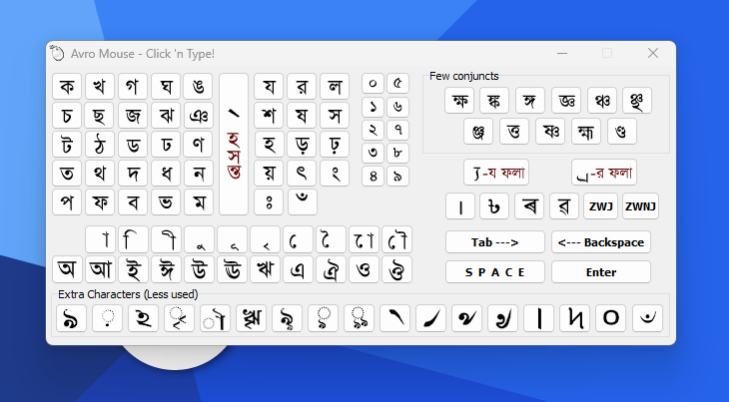Click the ৎ (khanda ta) key

(302, 174)
